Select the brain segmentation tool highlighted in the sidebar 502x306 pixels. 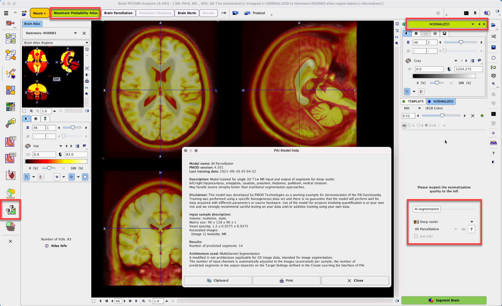[11, 210]
